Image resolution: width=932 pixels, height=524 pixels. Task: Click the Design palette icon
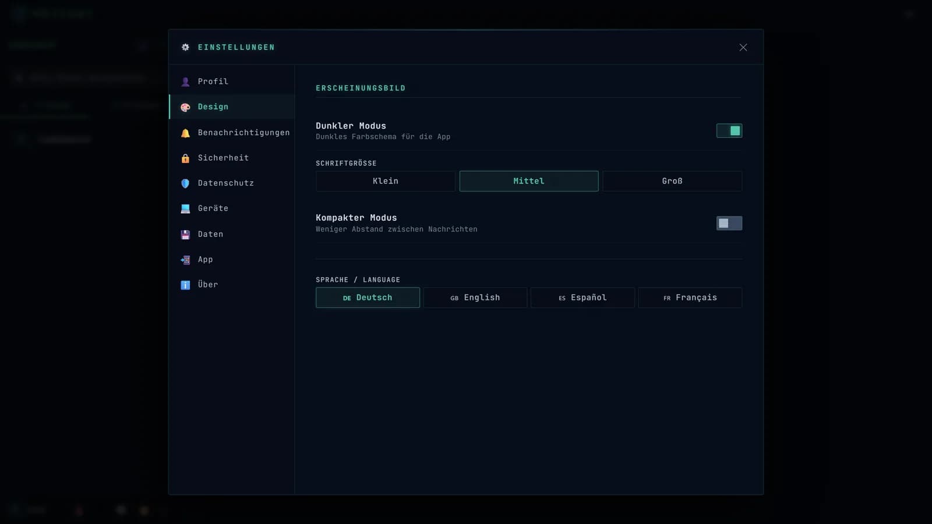185,107
